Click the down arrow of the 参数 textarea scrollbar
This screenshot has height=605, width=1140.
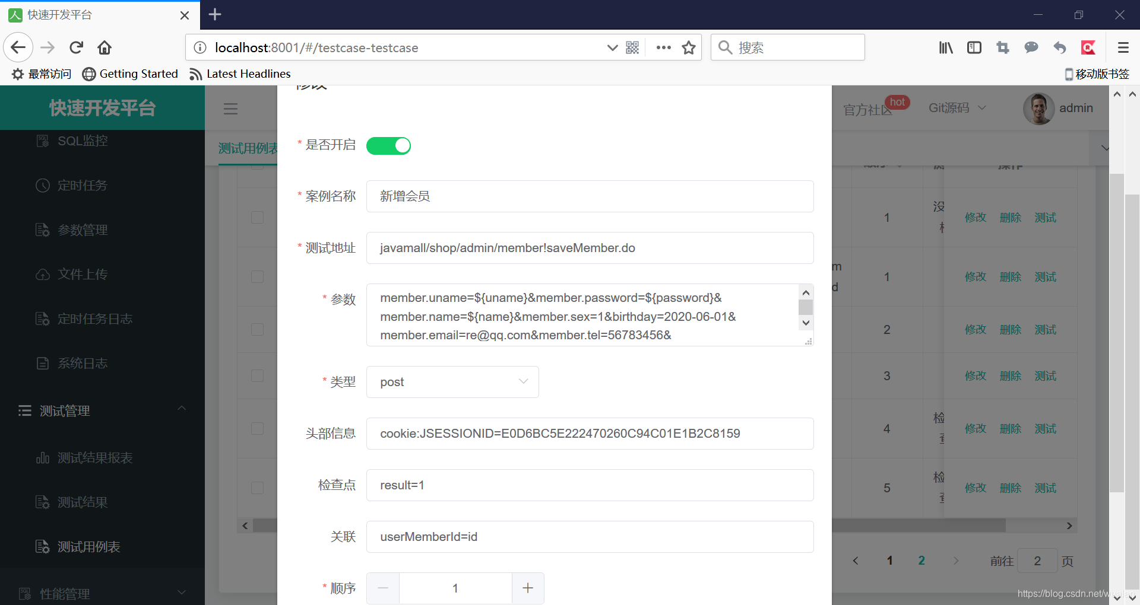(806, 323)
